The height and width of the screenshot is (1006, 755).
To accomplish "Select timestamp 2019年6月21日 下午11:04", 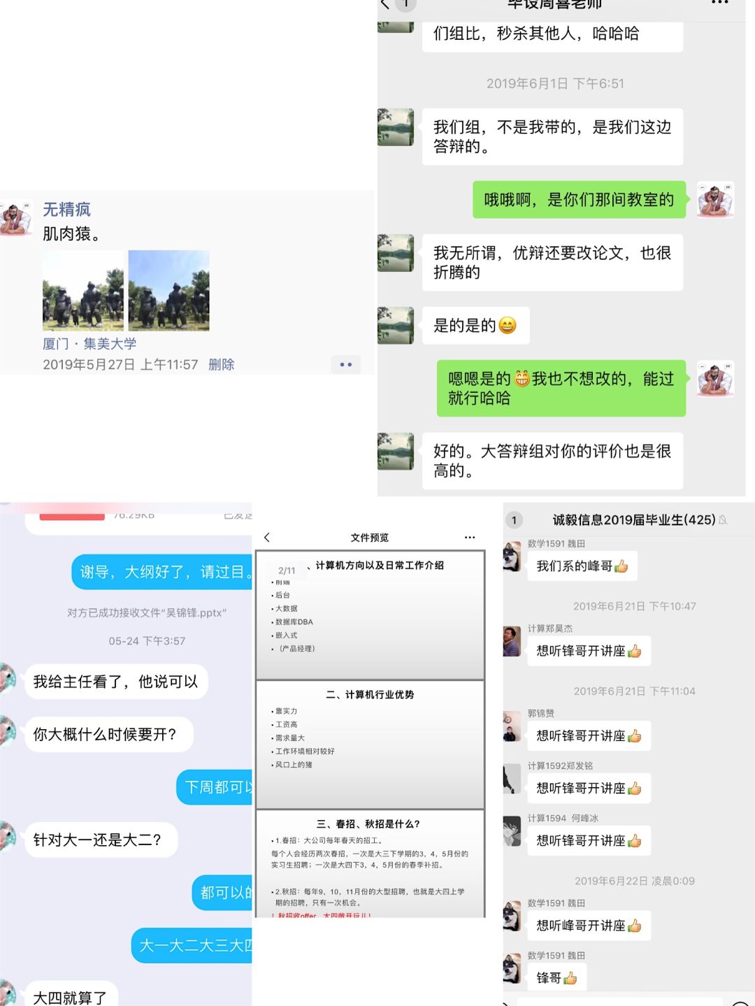I will coord(635,691).
